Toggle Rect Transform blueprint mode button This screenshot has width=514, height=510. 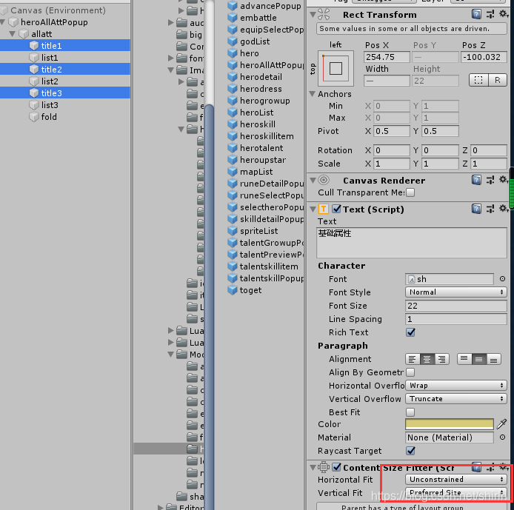478,80
